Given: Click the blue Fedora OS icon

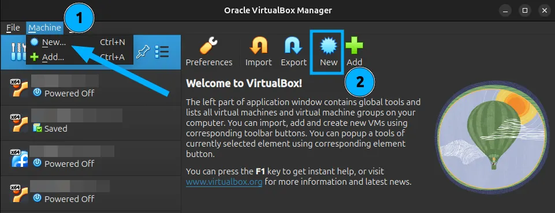Looking at the screenshot, I should [x=18, y=158].
